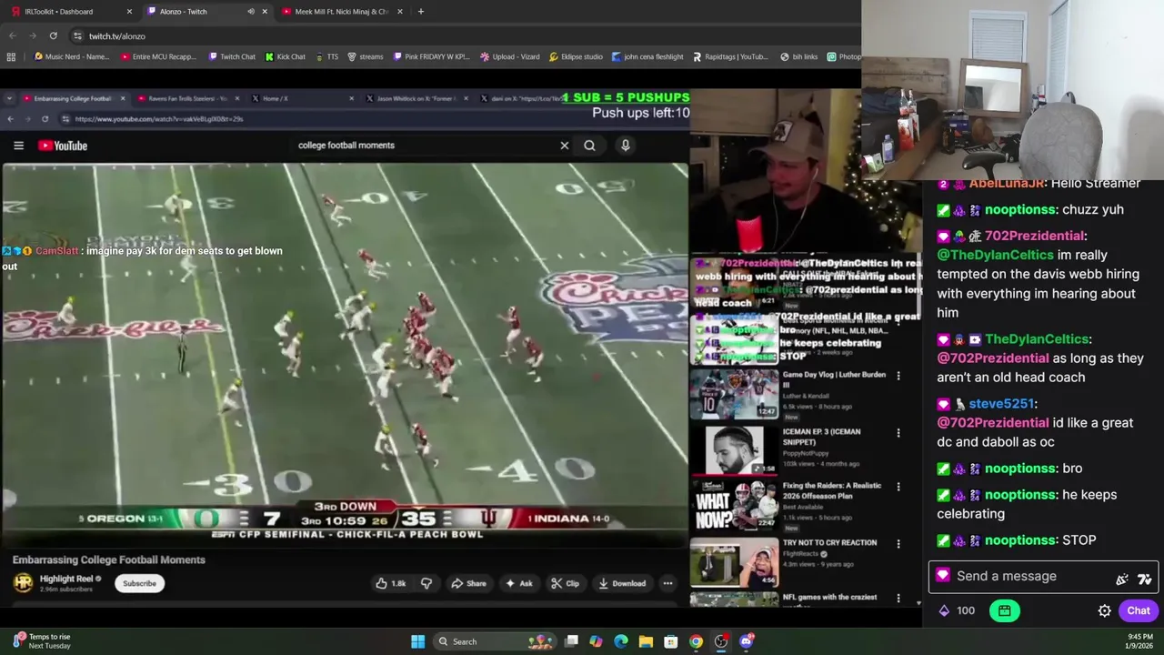Open Task View on the taskbar

(x=571, y=641)
